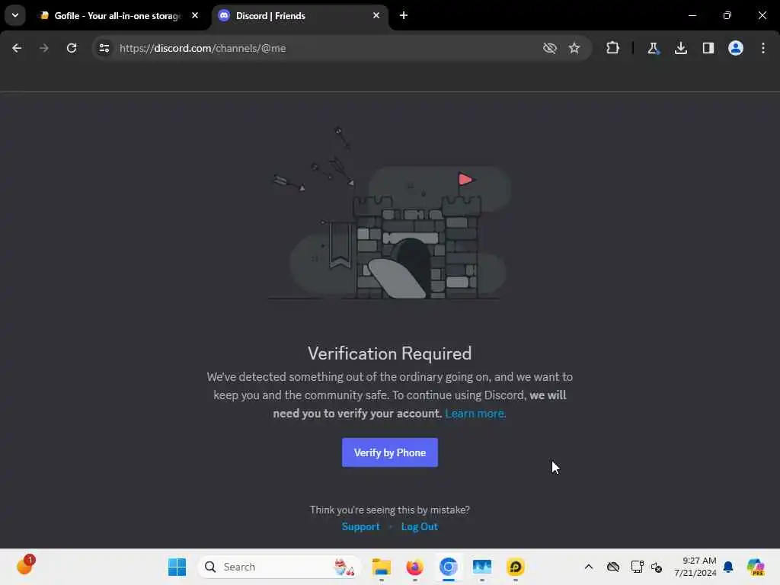780x585 pixels.
Task: Open the blue chart app in taskbar
Action: coord(482,567)
